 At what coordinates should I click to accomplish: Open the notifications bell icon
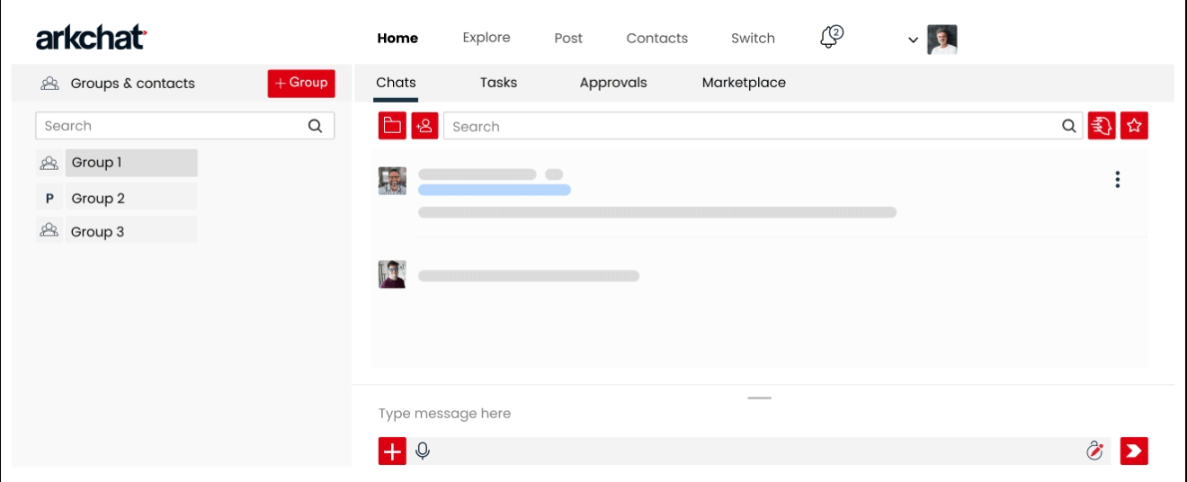831,38
